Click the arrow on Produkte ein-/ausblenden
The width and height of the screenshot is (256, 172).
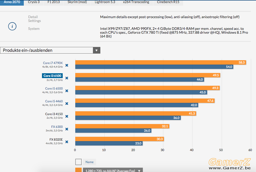[97, 50]
